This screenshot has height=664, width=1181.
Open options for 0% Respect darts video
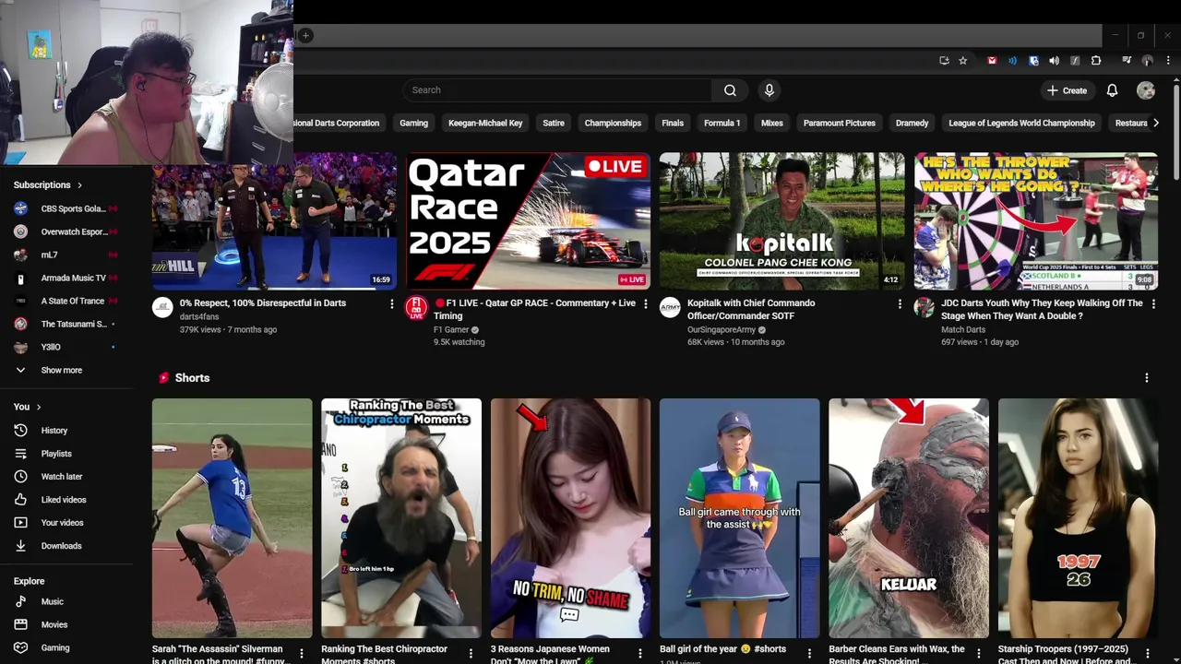391,303
